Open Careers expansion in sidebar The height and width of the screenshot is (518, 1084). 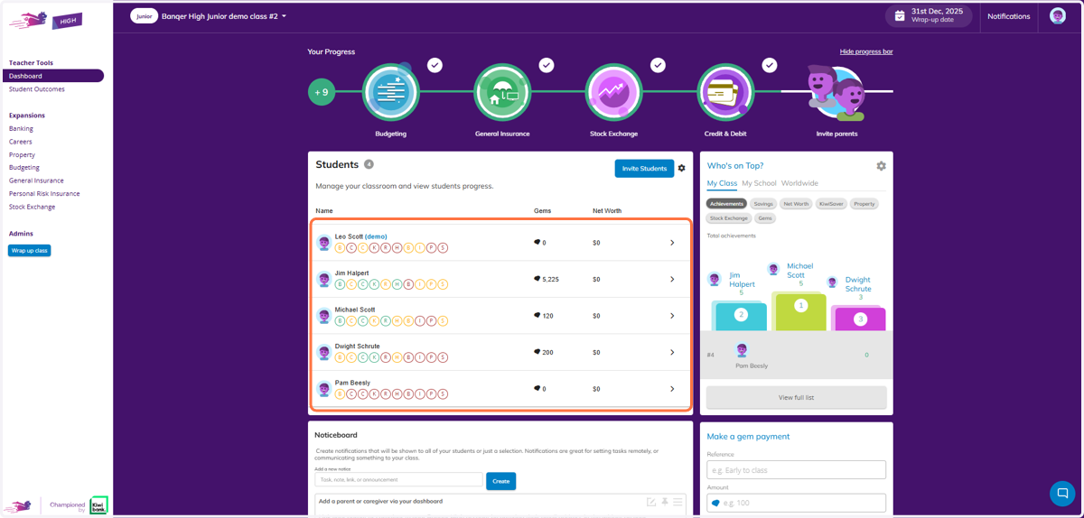[21, 142]
